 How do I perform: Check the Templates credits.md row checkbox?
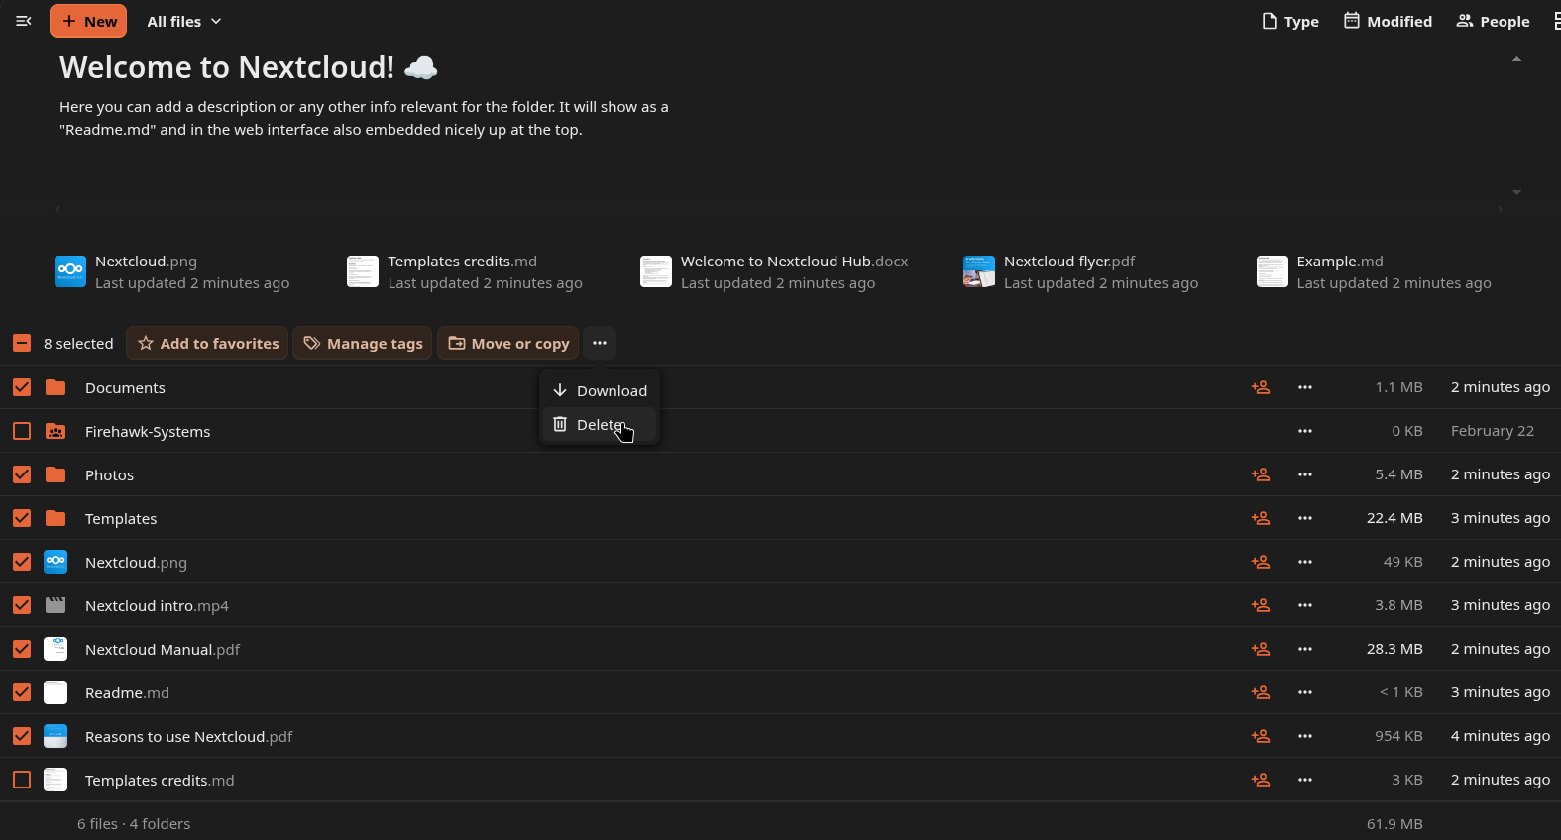(x=22, y=780)
